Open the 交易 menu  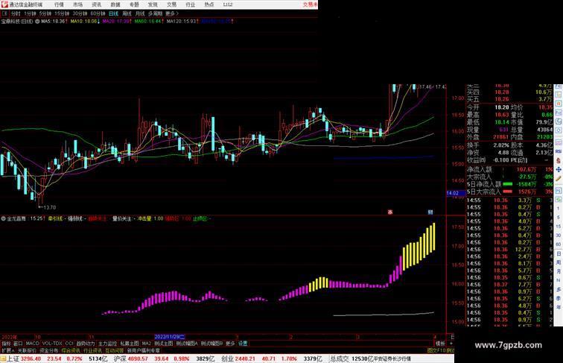[171, 4]
